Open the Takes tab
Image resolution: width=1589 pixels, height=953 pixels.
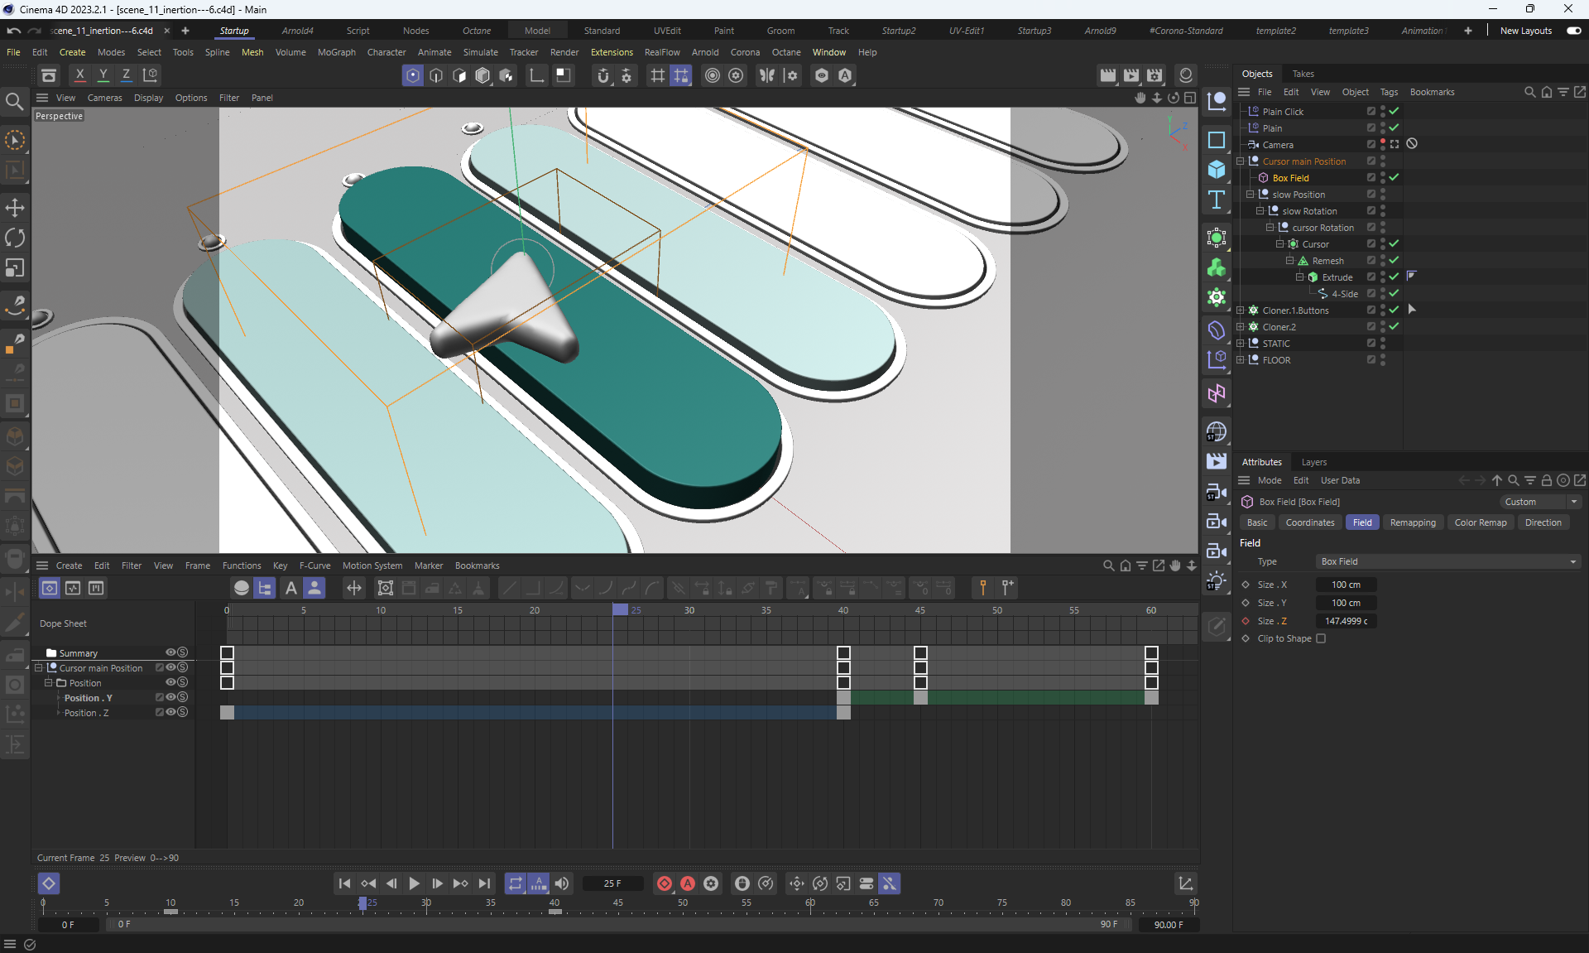tap(1303, 74)
